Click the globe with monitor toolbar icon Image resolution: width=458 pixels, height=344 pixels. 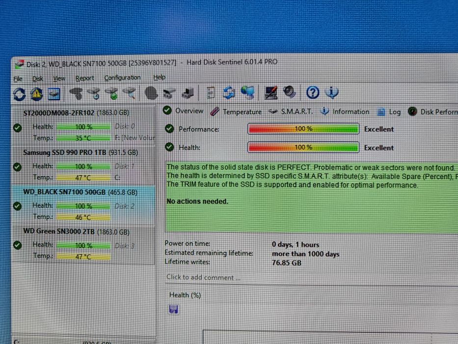coord(248,92)
